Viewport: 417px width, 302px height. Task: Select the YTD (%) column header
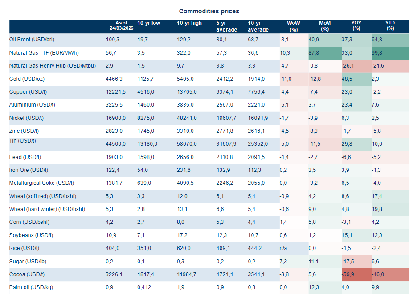pyautogui.click(x=390, y=26)
